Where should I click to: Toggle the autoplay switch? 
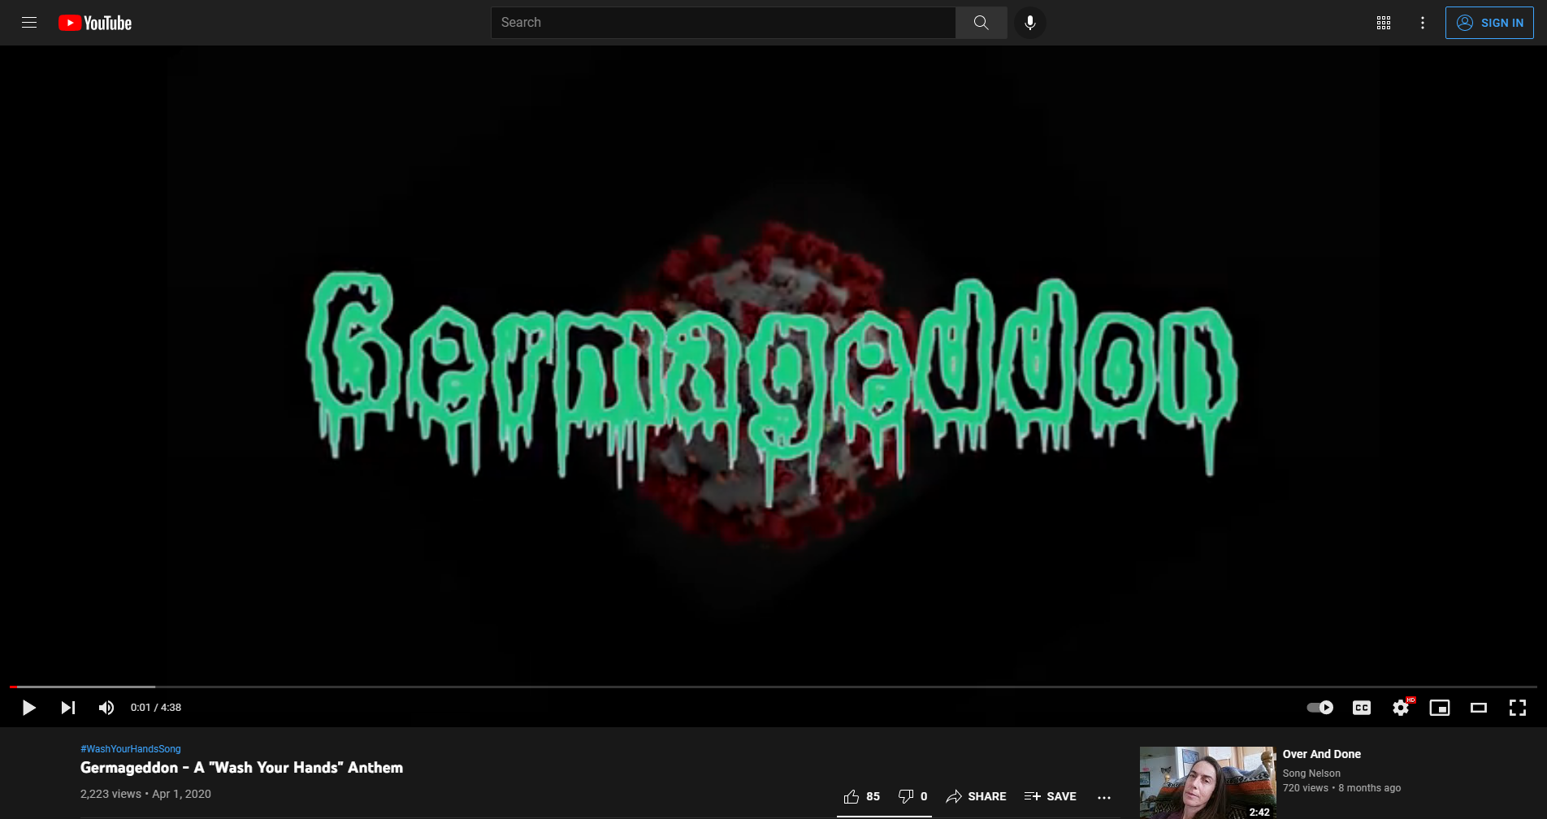(1319, 708)
